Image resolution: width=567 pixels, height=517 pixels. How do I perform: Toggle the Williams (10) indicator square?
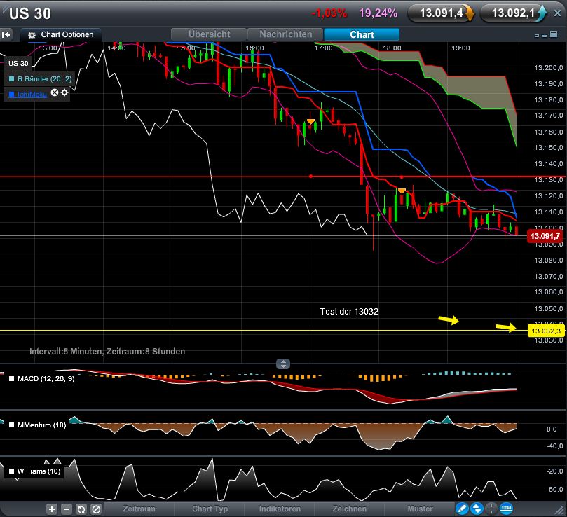point(11,471)
